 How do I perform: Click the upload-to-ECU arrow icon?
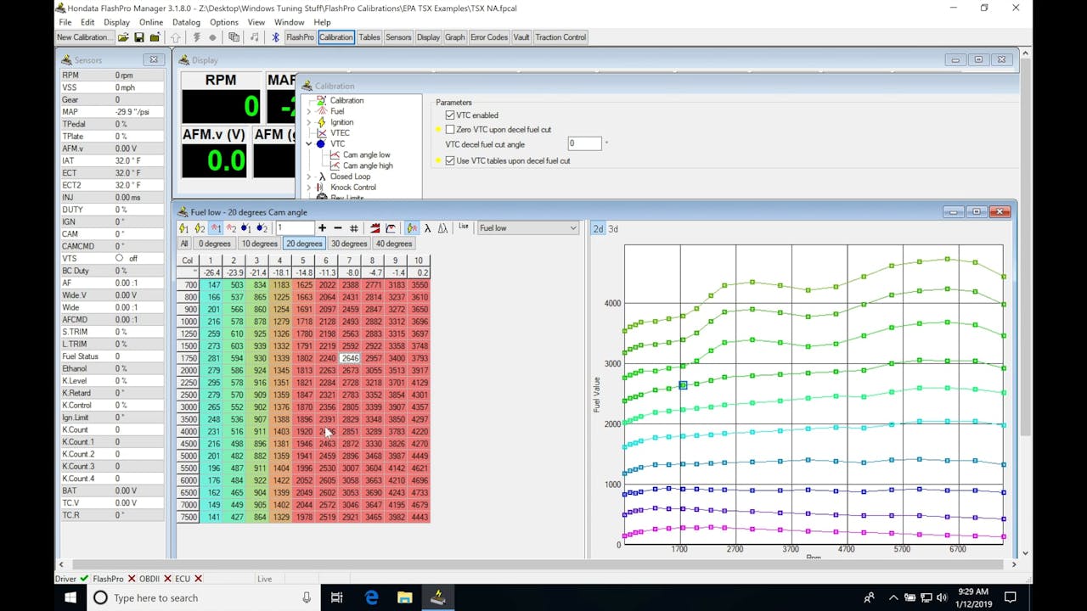tap(176, 36)
